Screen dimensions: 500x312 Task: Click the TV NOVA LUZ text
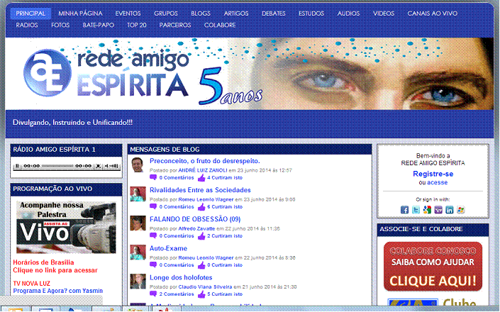[x=32, y=284]
